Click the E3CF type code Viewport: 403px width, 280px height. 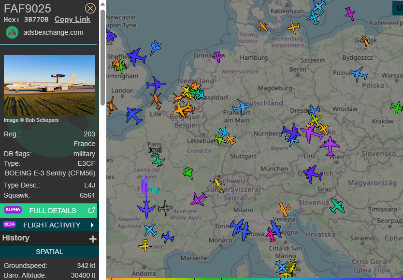click(x=86, y=163)
